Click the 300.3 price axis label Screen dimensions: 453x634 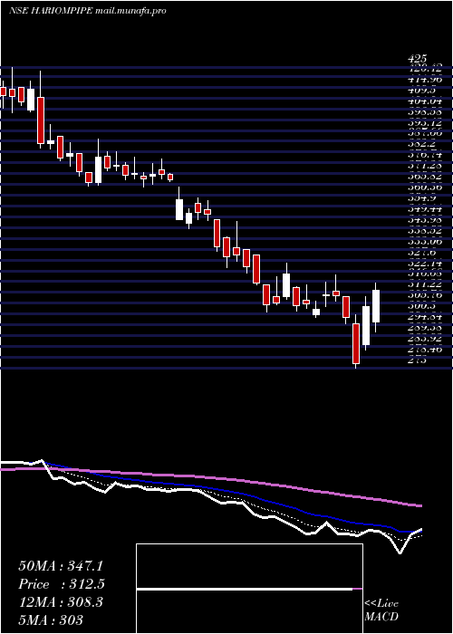421,306
